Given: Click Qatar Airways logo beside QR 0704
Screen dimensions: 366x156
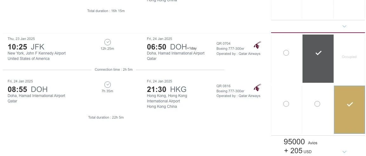Looking at the screenshot, I should (257, 45).
